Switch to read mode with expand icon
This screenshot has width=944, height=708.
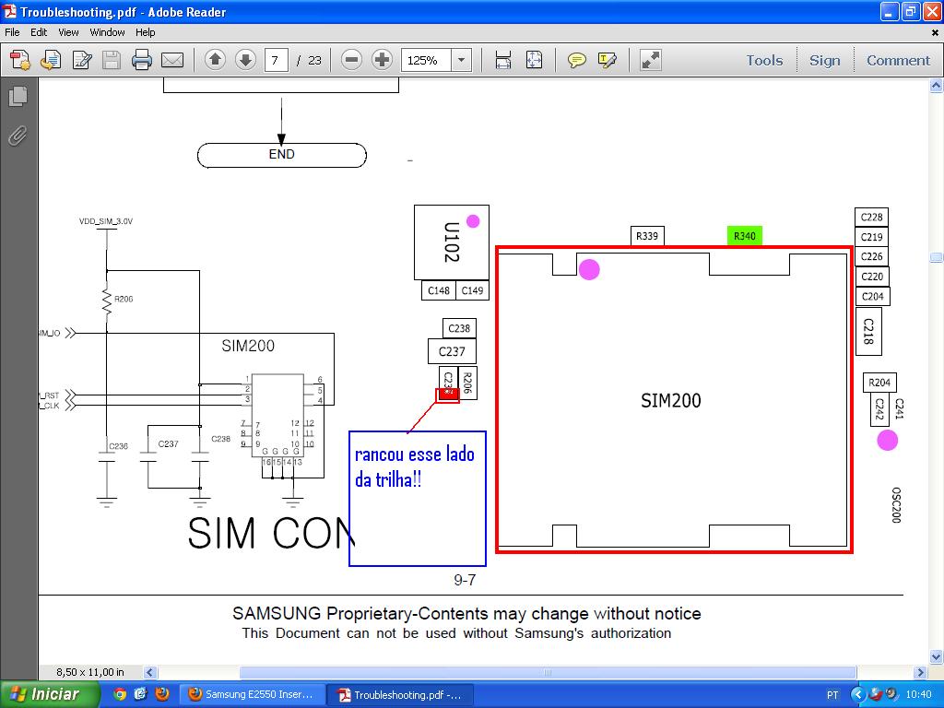[651, 60]
